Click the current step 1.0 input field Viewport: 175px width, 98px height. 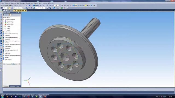(x=5, y=8)
